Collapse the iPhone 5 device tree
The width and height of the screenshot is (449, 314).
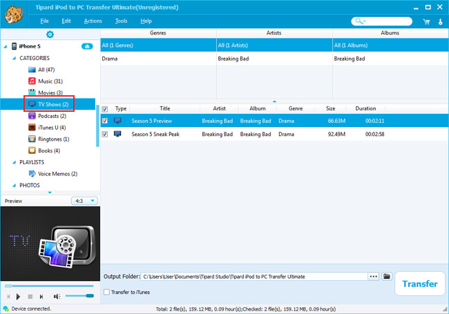tap(6, 46)
